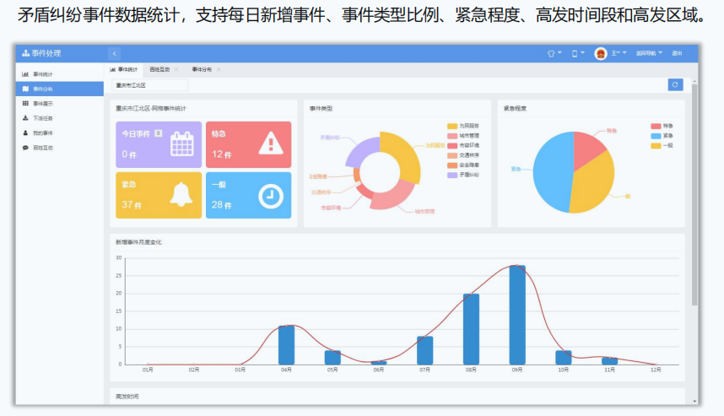Switch to the 事件分布 tab
Screen dimensions: 724x416
coord(202,69)
